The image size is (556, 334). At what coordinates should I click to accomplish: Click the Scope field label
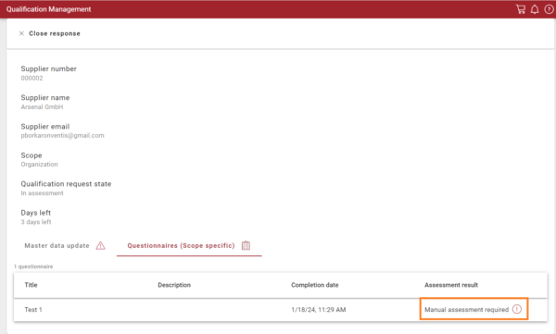tap(32, 155)
